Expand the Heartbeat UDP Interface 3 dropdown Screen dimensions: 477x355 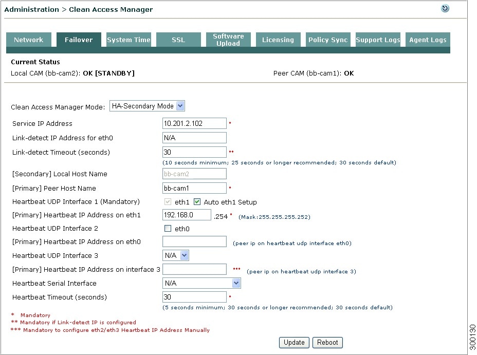pyautogui.click(x=175, y=255)
